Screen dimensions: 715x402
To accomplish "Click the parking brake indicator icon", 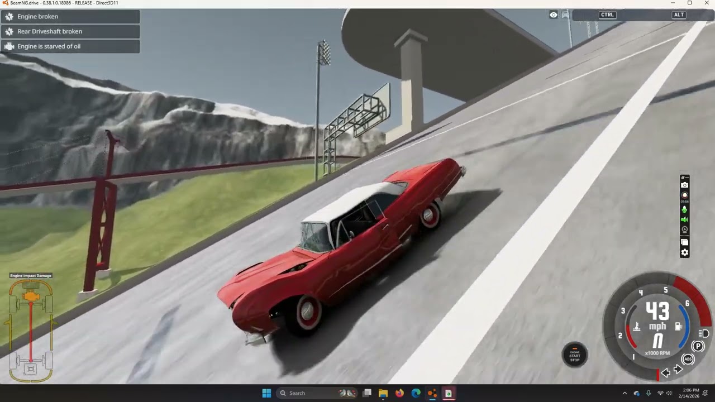I will [698, 347].
